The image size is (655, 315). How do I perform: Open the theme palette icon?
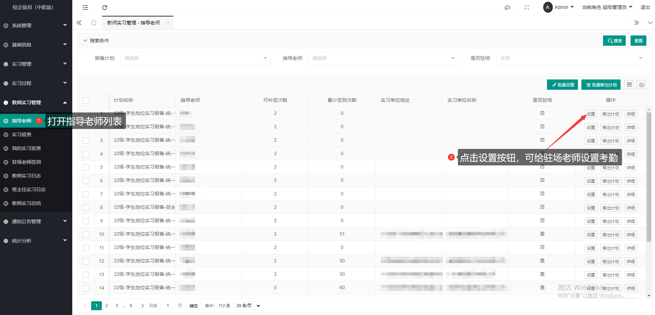pyautogui.click(x=507, y=8)
